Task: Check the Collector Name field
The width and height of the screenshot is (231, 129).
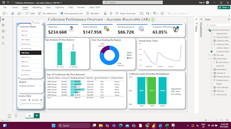Action: point(212,48)
